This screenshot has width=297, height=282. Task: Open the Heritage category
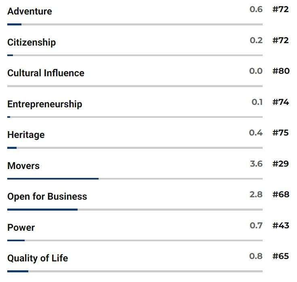point(26,135)
